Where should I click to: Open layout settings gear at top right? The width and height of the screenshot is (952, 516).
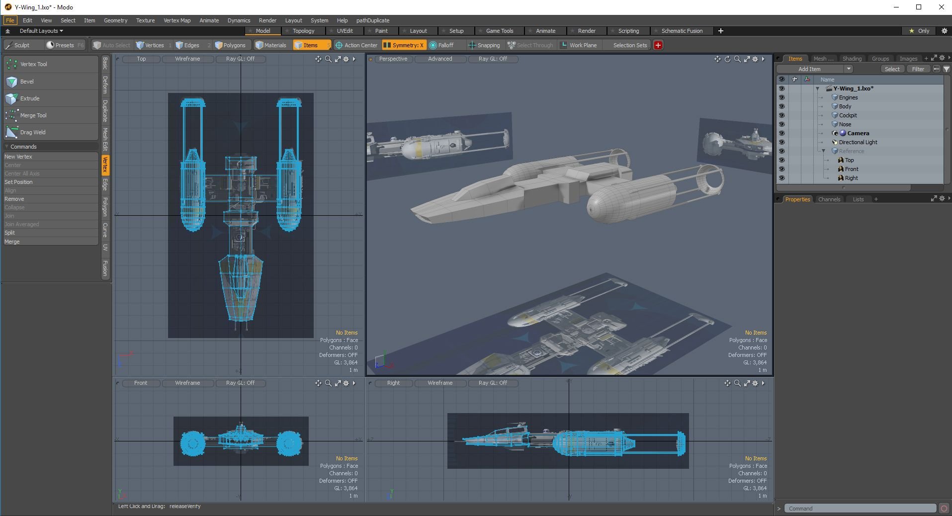945,31
